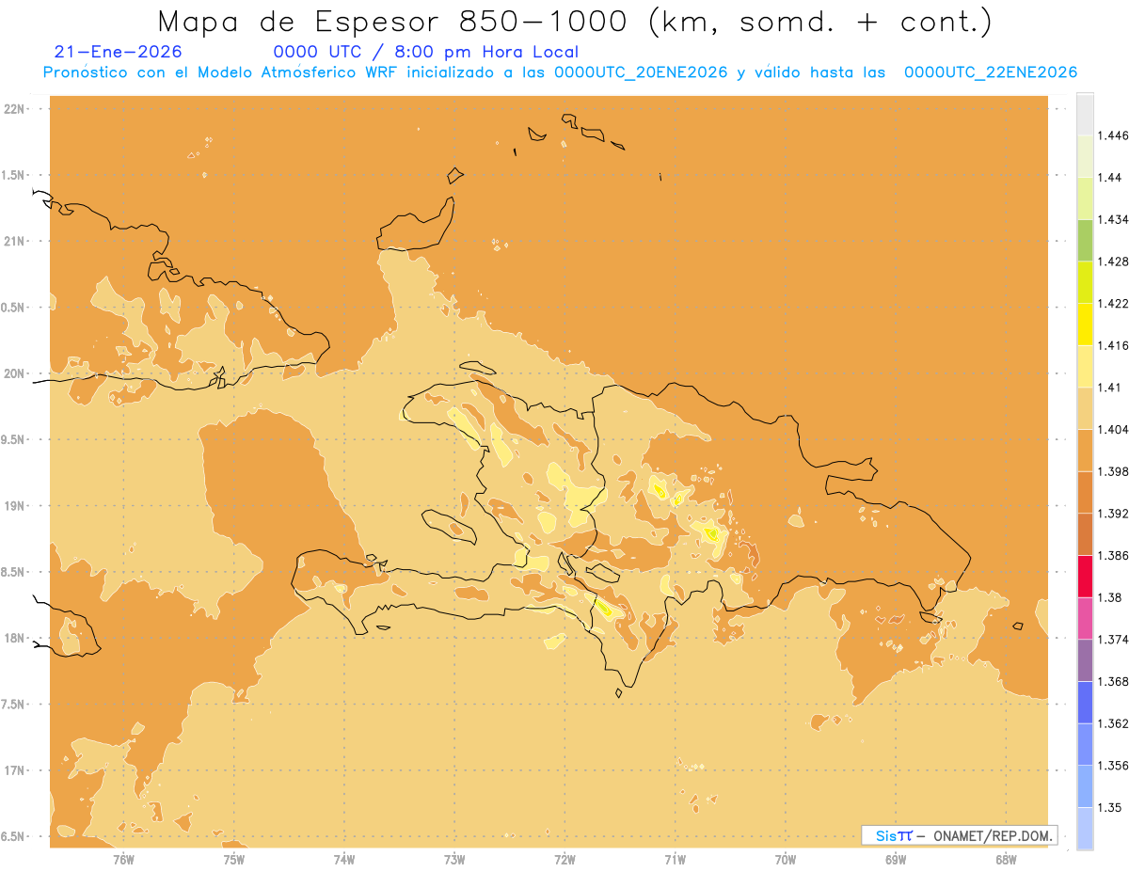Click the bright yellow swatch between 1.422 and 1.416
This screenshot has height=872, width=1129.
pos(1085,324)
